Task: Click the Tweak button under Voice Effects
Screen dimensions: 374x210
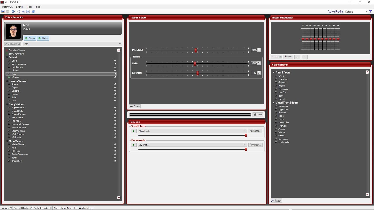Action: (x=276, y=201)
